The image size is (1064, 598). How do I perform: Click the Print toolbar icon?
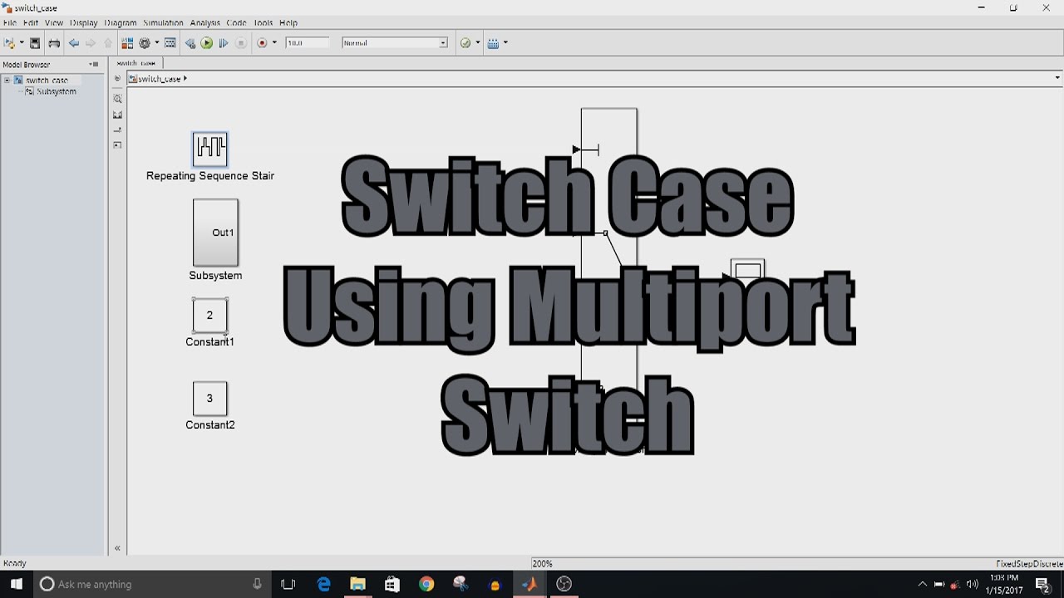pos(54,43)
